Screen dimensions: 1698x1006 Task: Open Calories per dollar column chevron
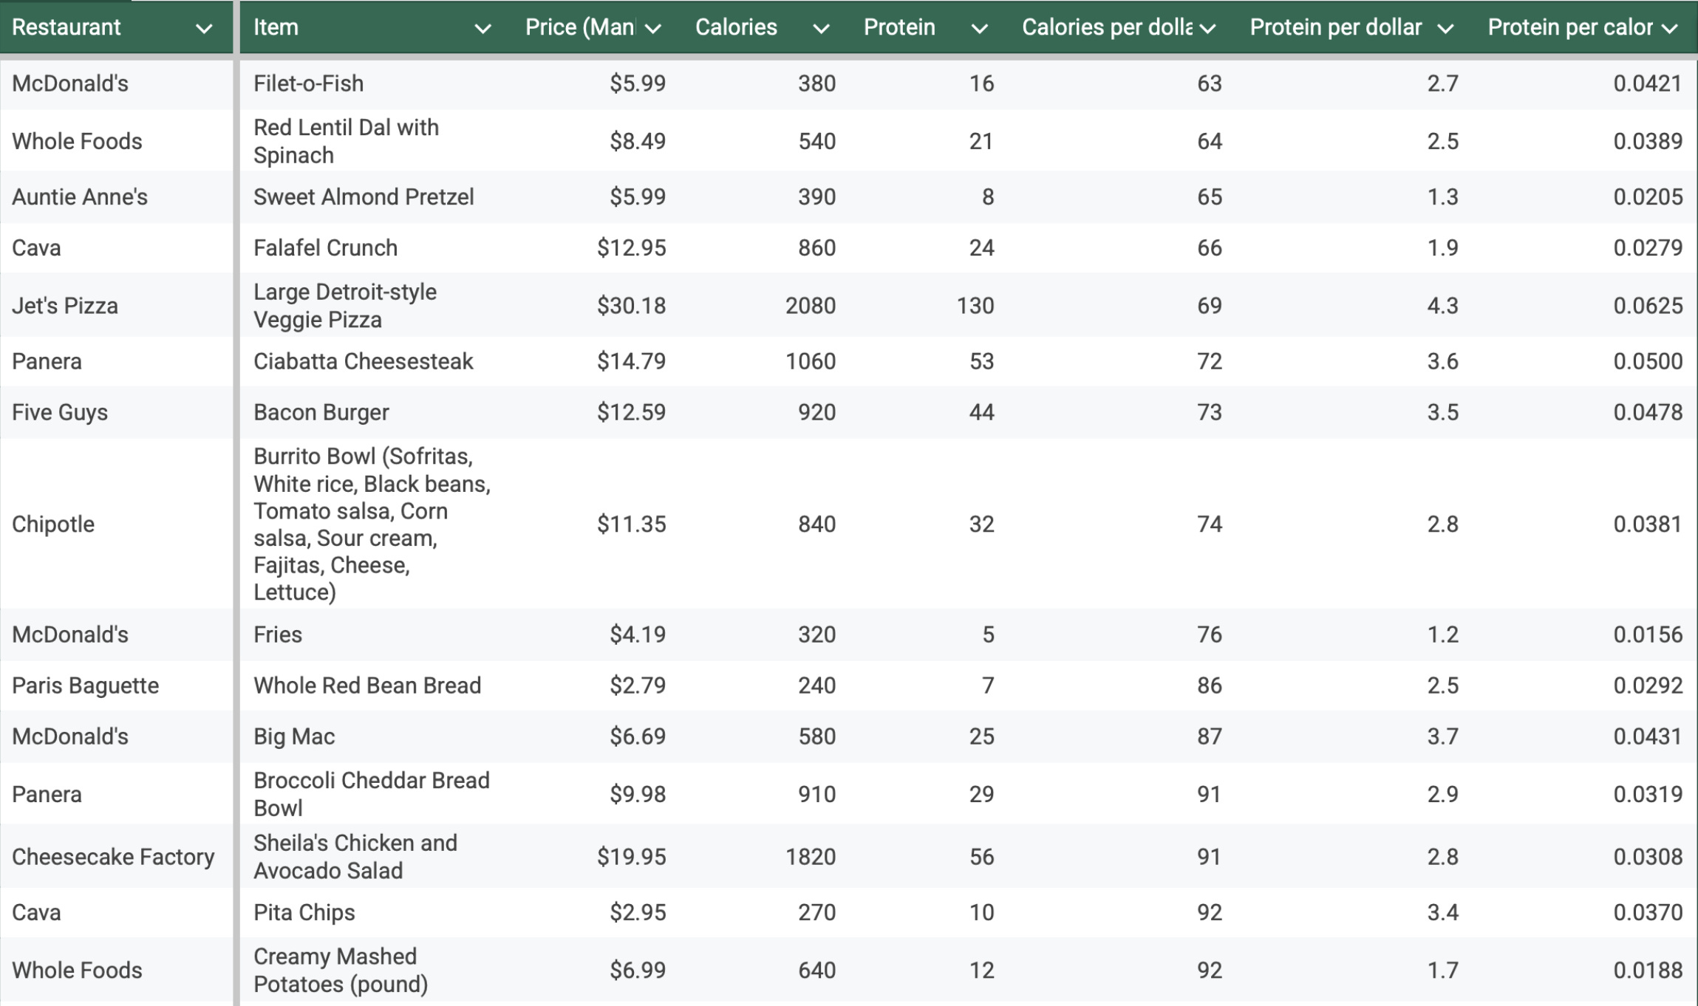pos(1207,29)
